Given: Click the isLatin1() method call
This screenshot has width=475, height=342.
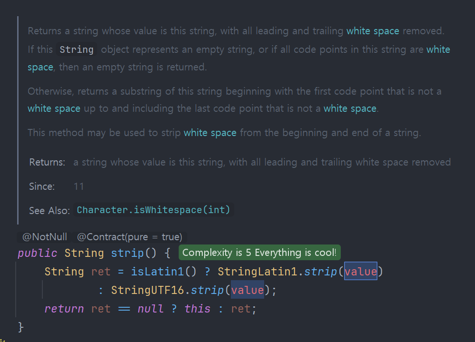Looking at the screenshot, I should 164,272.
